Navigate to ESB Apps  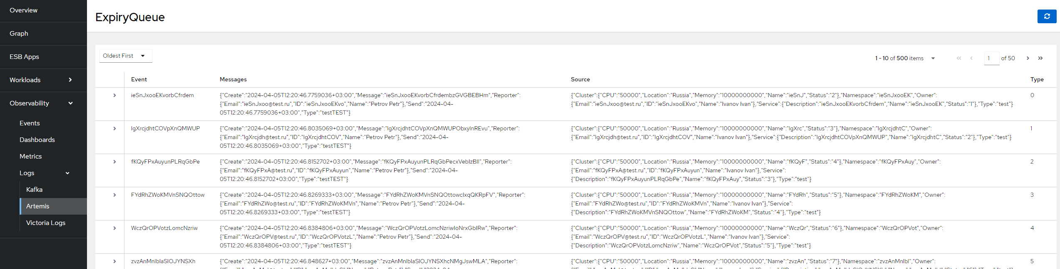pos(25,57)
